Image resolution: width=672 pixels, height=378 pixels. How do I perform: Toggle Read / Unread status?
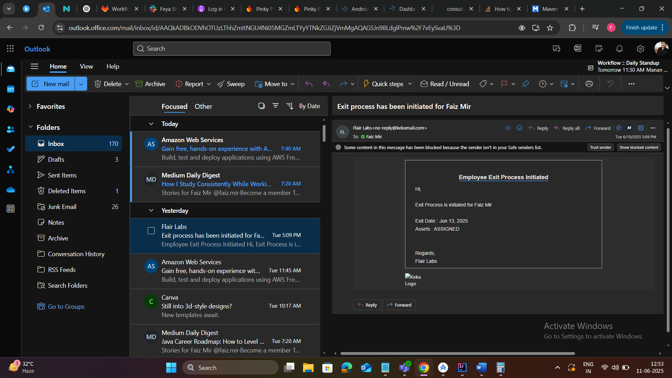[x=445, y=84]
